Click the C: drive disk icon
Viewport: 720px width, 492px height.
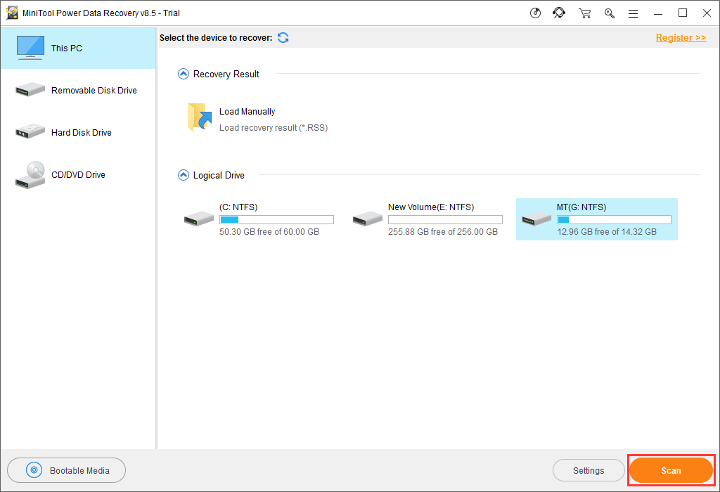pyautogui.click(x=199, y=219)
